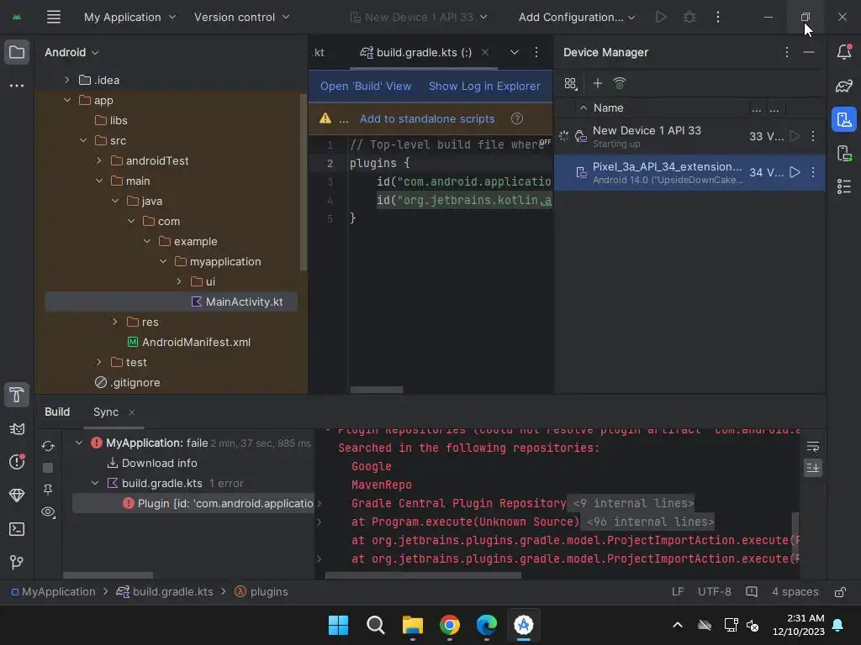This screenshot has width=861, height=645.
Task: Open the Project tool window folder icon
Action: pos(17,53)
